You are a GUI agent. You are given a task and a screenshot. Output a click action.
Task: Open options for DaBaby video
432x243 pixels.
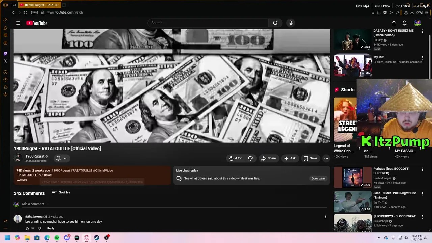point(422,31)
